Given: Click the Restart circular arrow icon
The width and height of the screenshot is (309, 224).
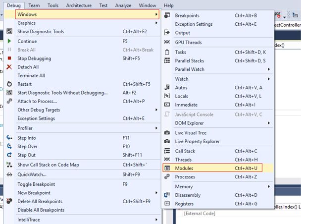Looking at the screenshot, I should [x=9, y=84].
